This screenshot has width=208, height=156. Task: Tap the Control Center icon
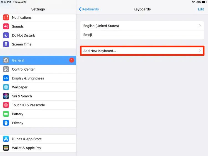(x=6, y=69)
